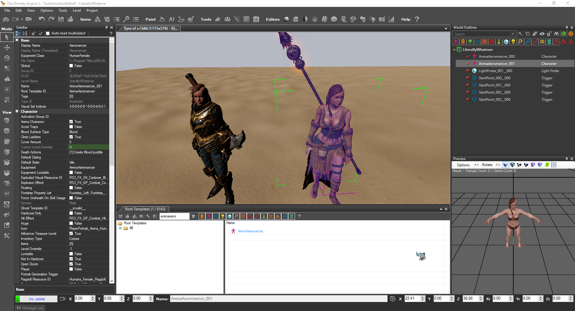Open the AI painting tool
This screenshot has height=311, width=575.
click(x=172, y=19)
